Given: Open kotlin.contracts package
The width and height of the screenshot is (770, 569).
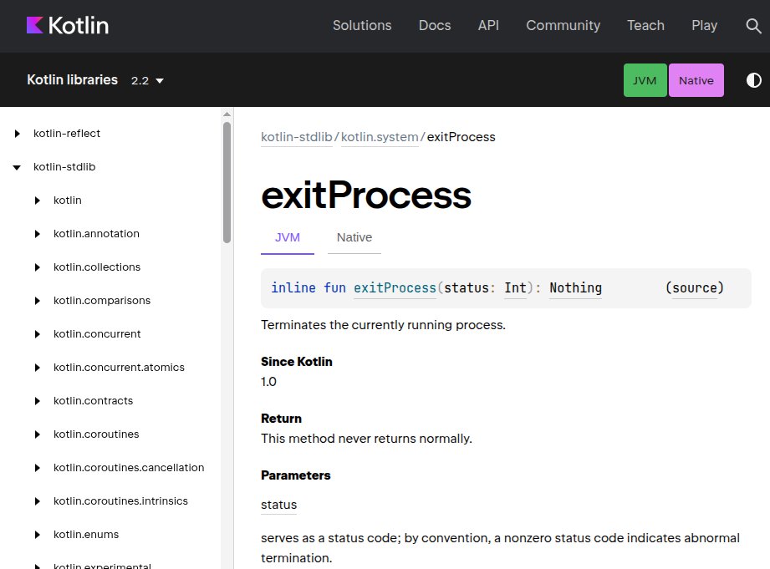Looking at the screenshot, I should 93,400.
